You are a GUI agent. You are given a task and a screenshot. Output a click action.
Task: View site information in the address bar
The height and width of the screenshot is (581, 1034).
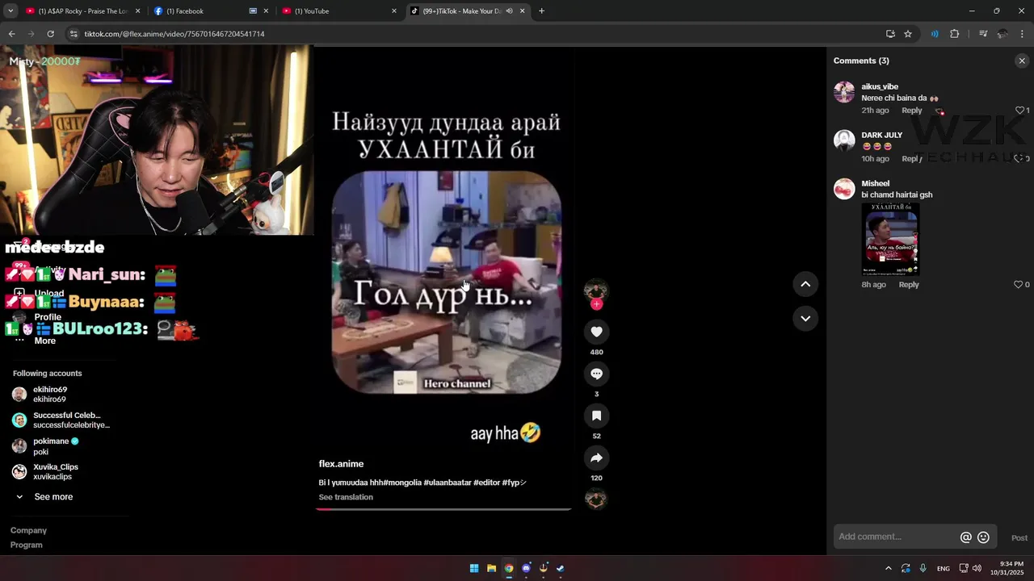pos(74,34)
